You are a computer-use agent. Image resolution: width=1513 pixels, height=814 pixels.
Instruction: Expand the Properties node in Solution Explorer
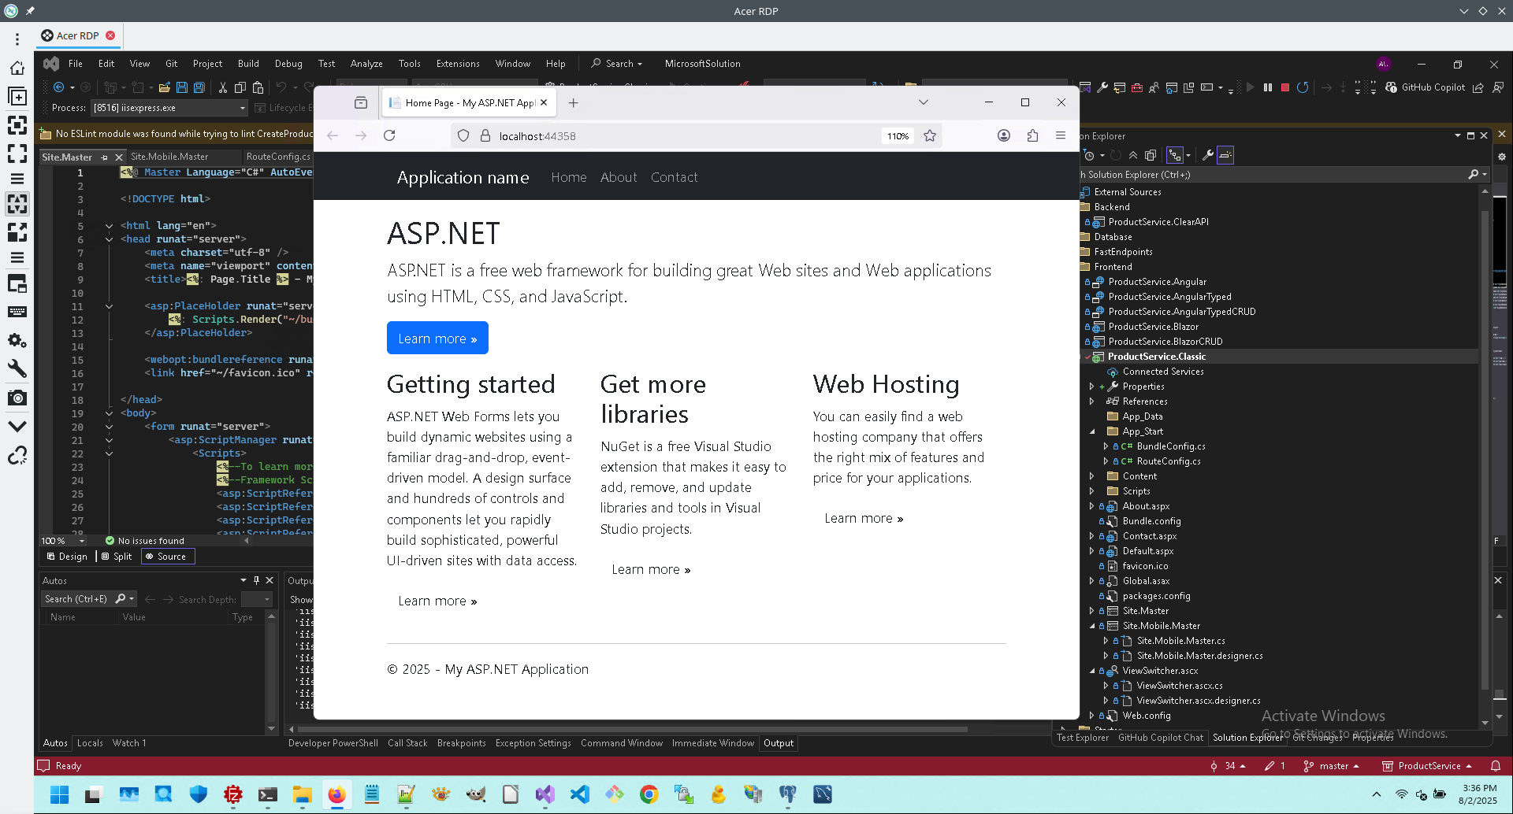tap(1091, 387)
